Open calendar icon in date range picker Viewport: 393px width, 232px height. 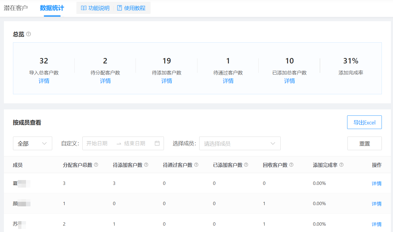(x=157, y=143)
